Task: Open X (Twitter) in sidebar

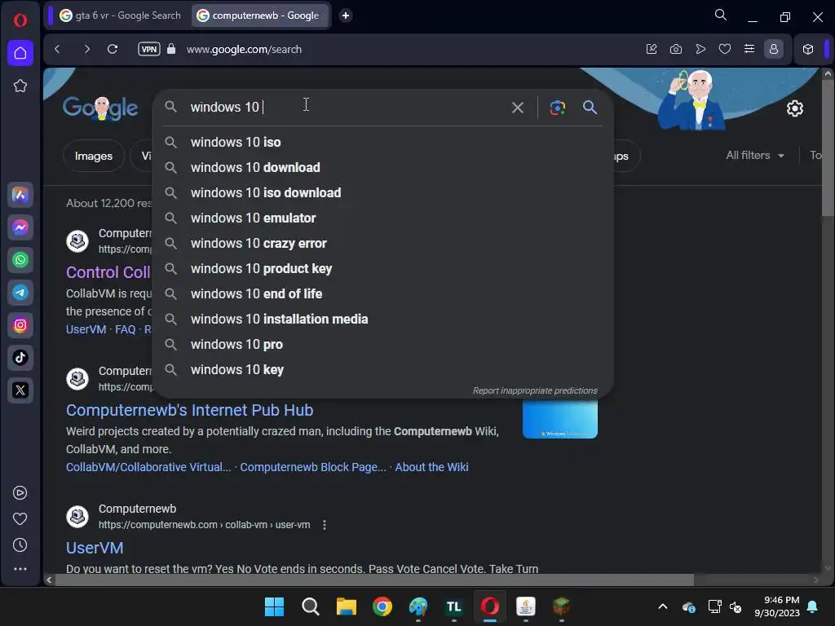Action: click(20, 390)
